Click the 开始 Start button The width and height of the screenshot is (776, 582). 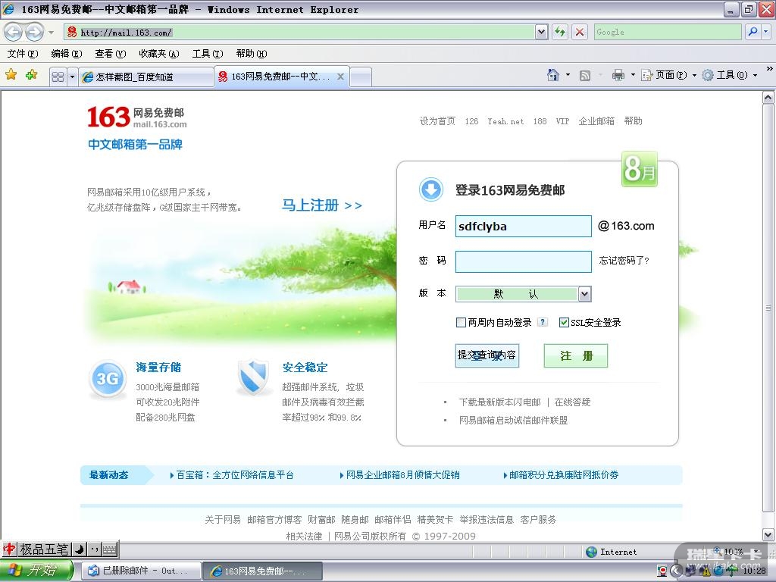36,571
